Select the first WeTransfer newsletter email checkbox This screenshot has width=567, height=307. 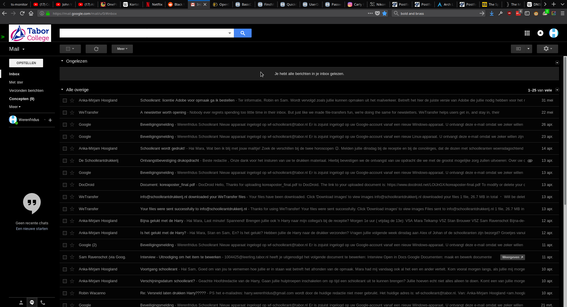[65, 112]
